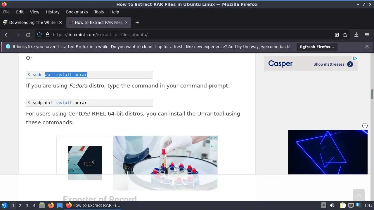Go back to previous page
Viewport: 374px width, 210px height.
(7, 35)
